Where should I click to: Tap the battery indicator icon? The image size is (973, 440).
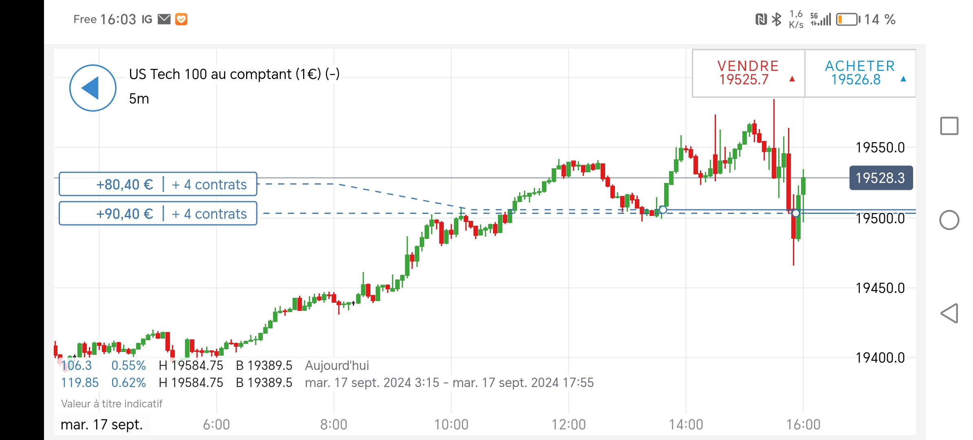(848, 19)
